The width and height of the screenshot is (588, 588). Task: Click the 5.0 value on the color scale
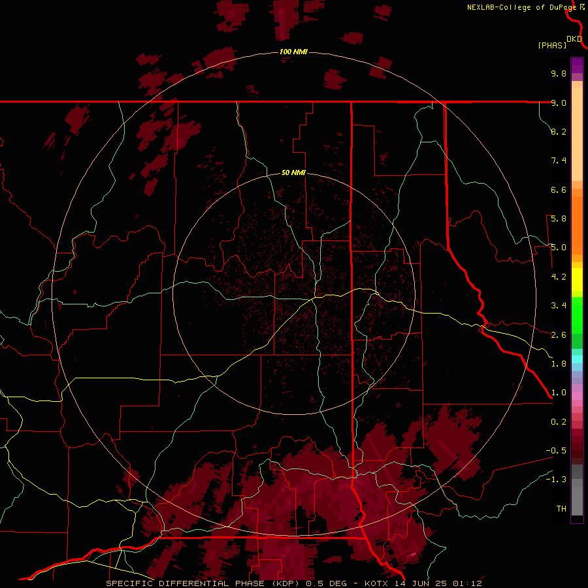point(559,248)
